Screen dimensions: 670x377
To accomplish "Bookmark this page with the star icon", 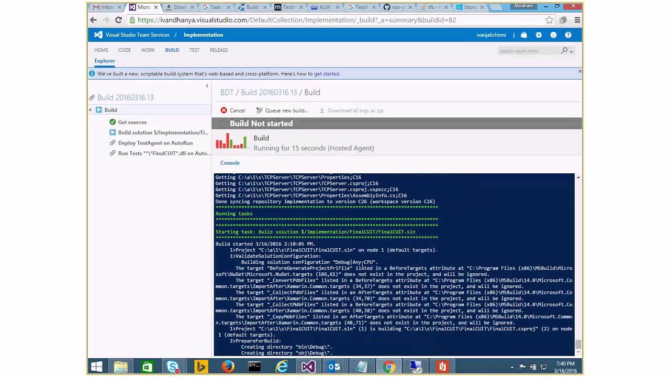I will [x=549, y=20].
